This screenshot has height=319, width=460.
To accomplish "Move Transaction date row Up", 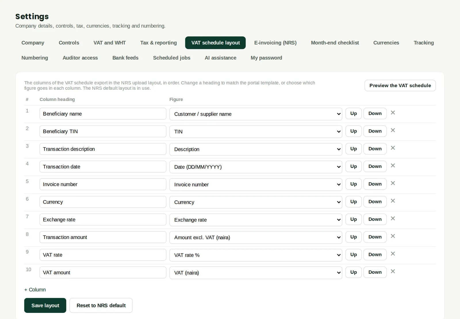I will [353, 166].
